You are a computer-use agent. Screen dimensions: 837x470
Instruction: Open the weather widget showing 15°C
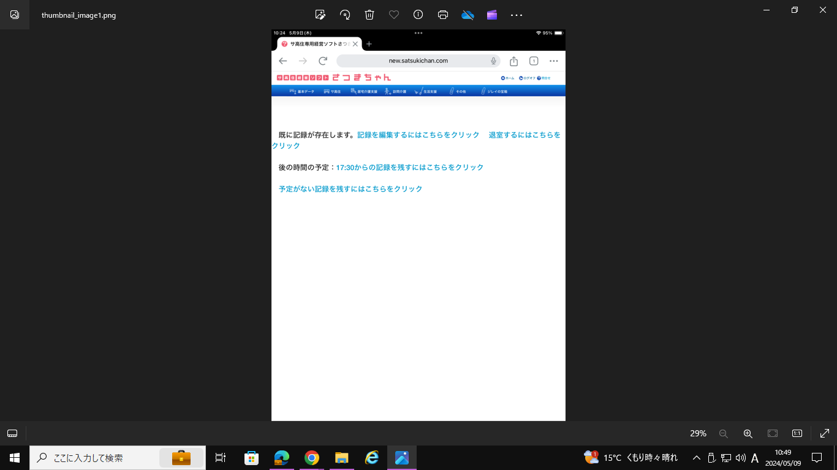coord(631,458)
